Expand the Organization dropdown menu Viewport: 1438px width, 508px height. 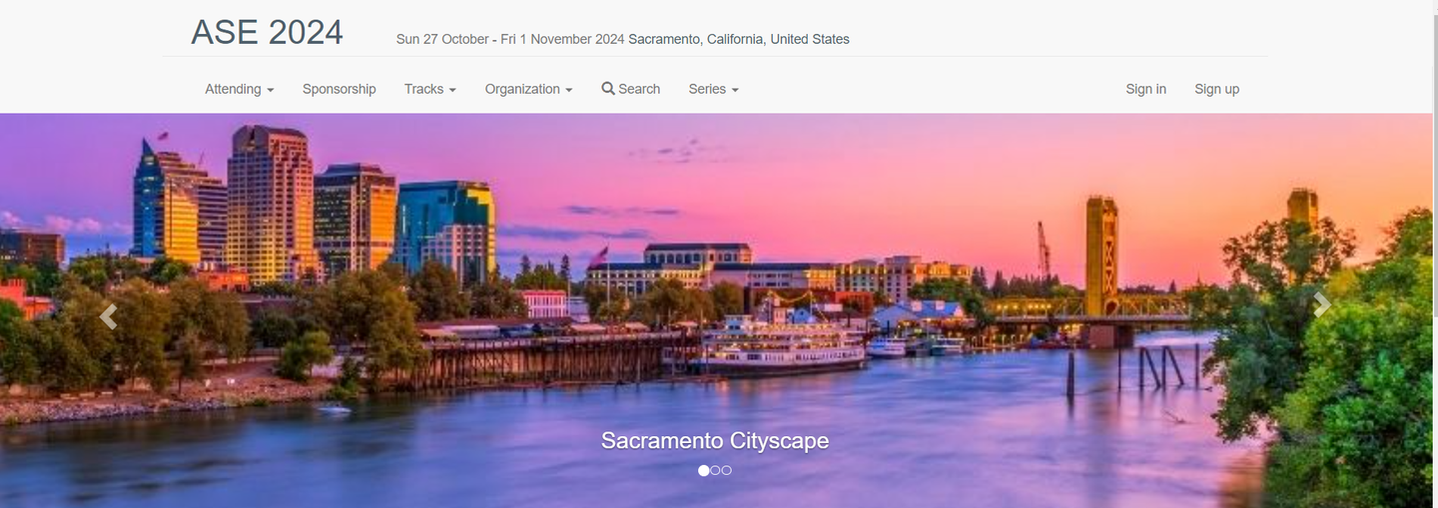[529, 89]
